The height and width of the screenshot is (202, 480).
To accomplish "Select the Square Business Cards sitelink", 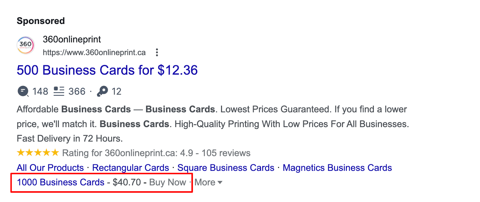I will coord(226,168).
